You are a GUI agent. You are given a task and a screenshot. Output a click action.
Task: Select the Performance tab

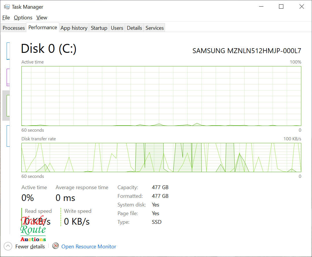(43, 28)
